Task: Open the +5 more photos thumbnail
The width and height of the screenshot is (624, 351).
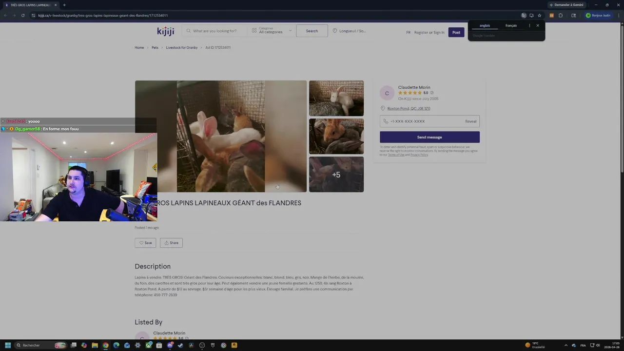Action: pyautogui.click(x=336, y=174)
